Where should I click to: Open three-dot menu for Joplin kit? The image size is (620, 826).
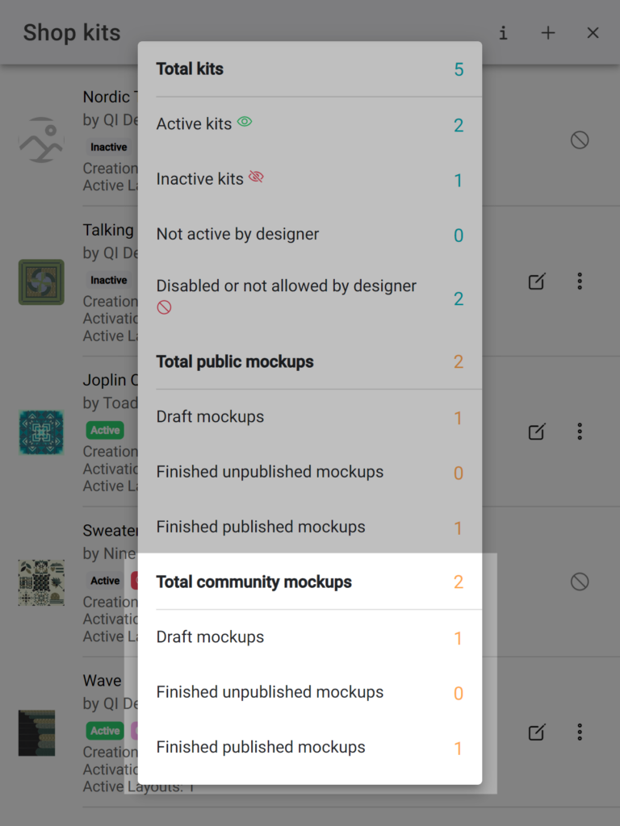[580, 432]
